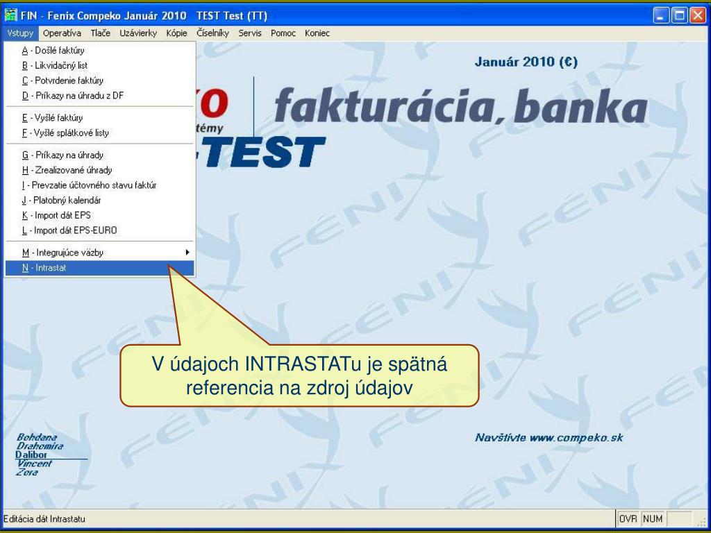Click the Január 2010 (€) period label
Image resolution: width=711 pixels, height=533 pixels.
(526, 62)
